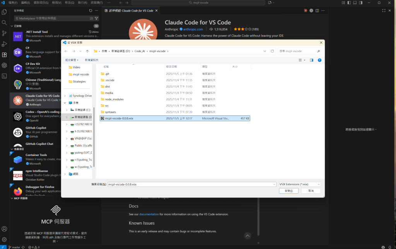Open the remote window indicator in the status bar
The height and width of the screenshot is (249, 396).
3,247
